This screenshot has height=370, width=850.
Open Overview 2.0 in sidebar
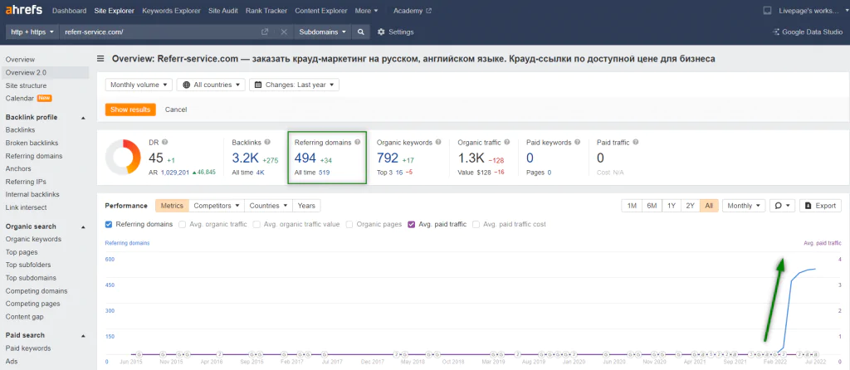(45, 73)
